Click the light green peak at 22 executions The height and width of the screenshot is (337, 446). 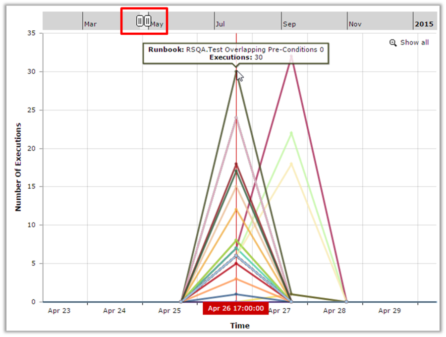tap(291, 133)
